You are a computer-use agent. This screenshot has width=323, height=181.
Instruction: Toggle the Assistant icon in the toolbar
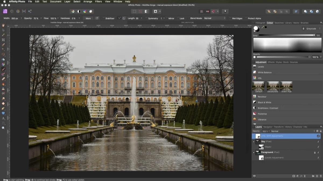(225, 11)
